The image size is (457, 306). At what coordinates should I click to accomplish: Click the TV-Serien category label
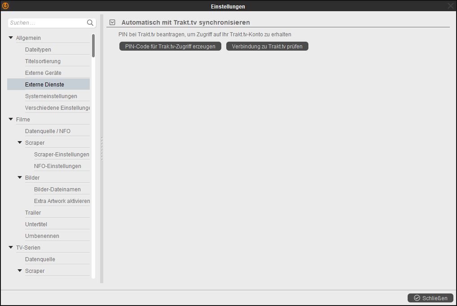coord(28,247)
